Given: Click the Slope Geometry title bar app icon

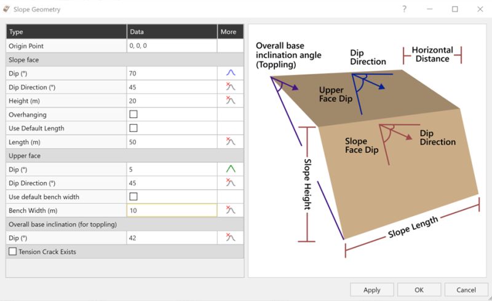Looking at the screenshot, I should tap(7, 9).
